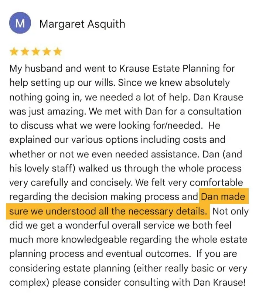Click the '(and his lovely staff)' phrase

pyautogui.click(x=42, y=169)
